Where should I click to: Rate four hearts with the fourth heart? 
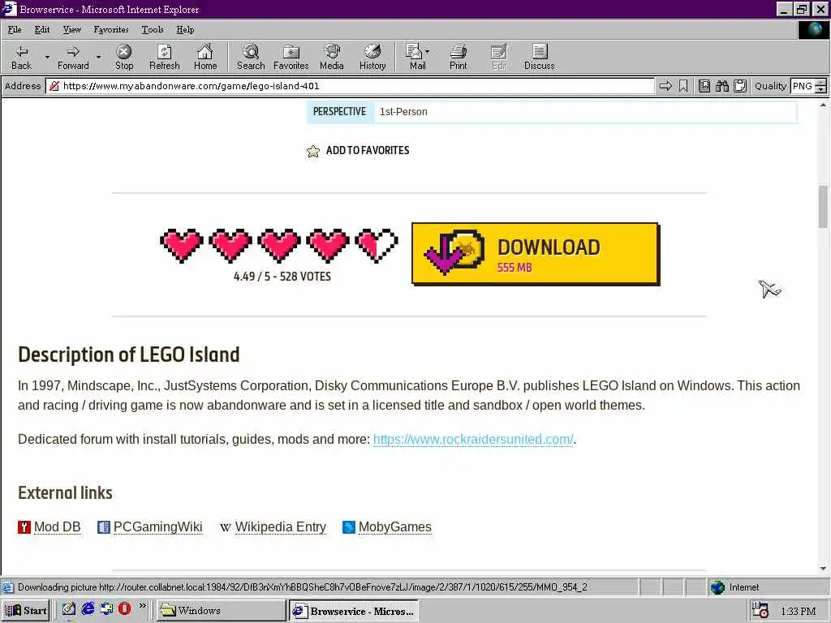point(328,245)
